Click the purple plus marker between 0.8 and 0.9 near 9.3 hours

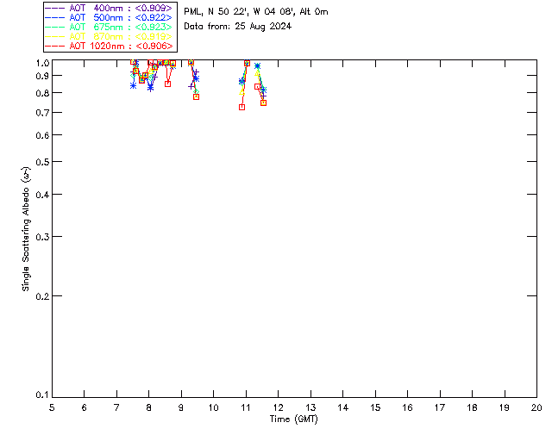191,86
